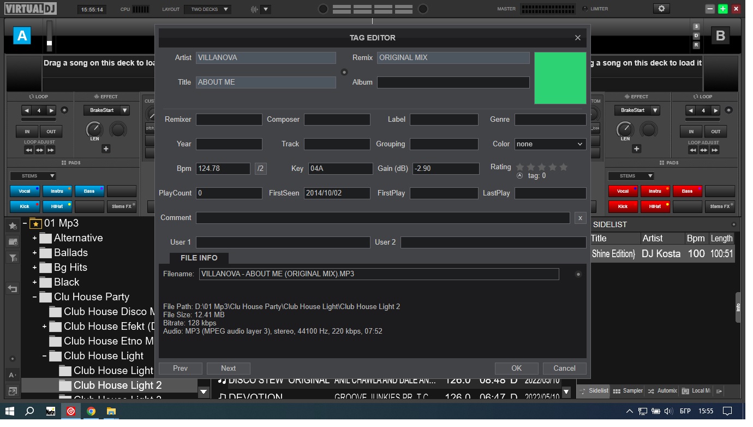Expand the Alternative folder
The width and height of the screenshot is (753, 427).
(34, 238)
